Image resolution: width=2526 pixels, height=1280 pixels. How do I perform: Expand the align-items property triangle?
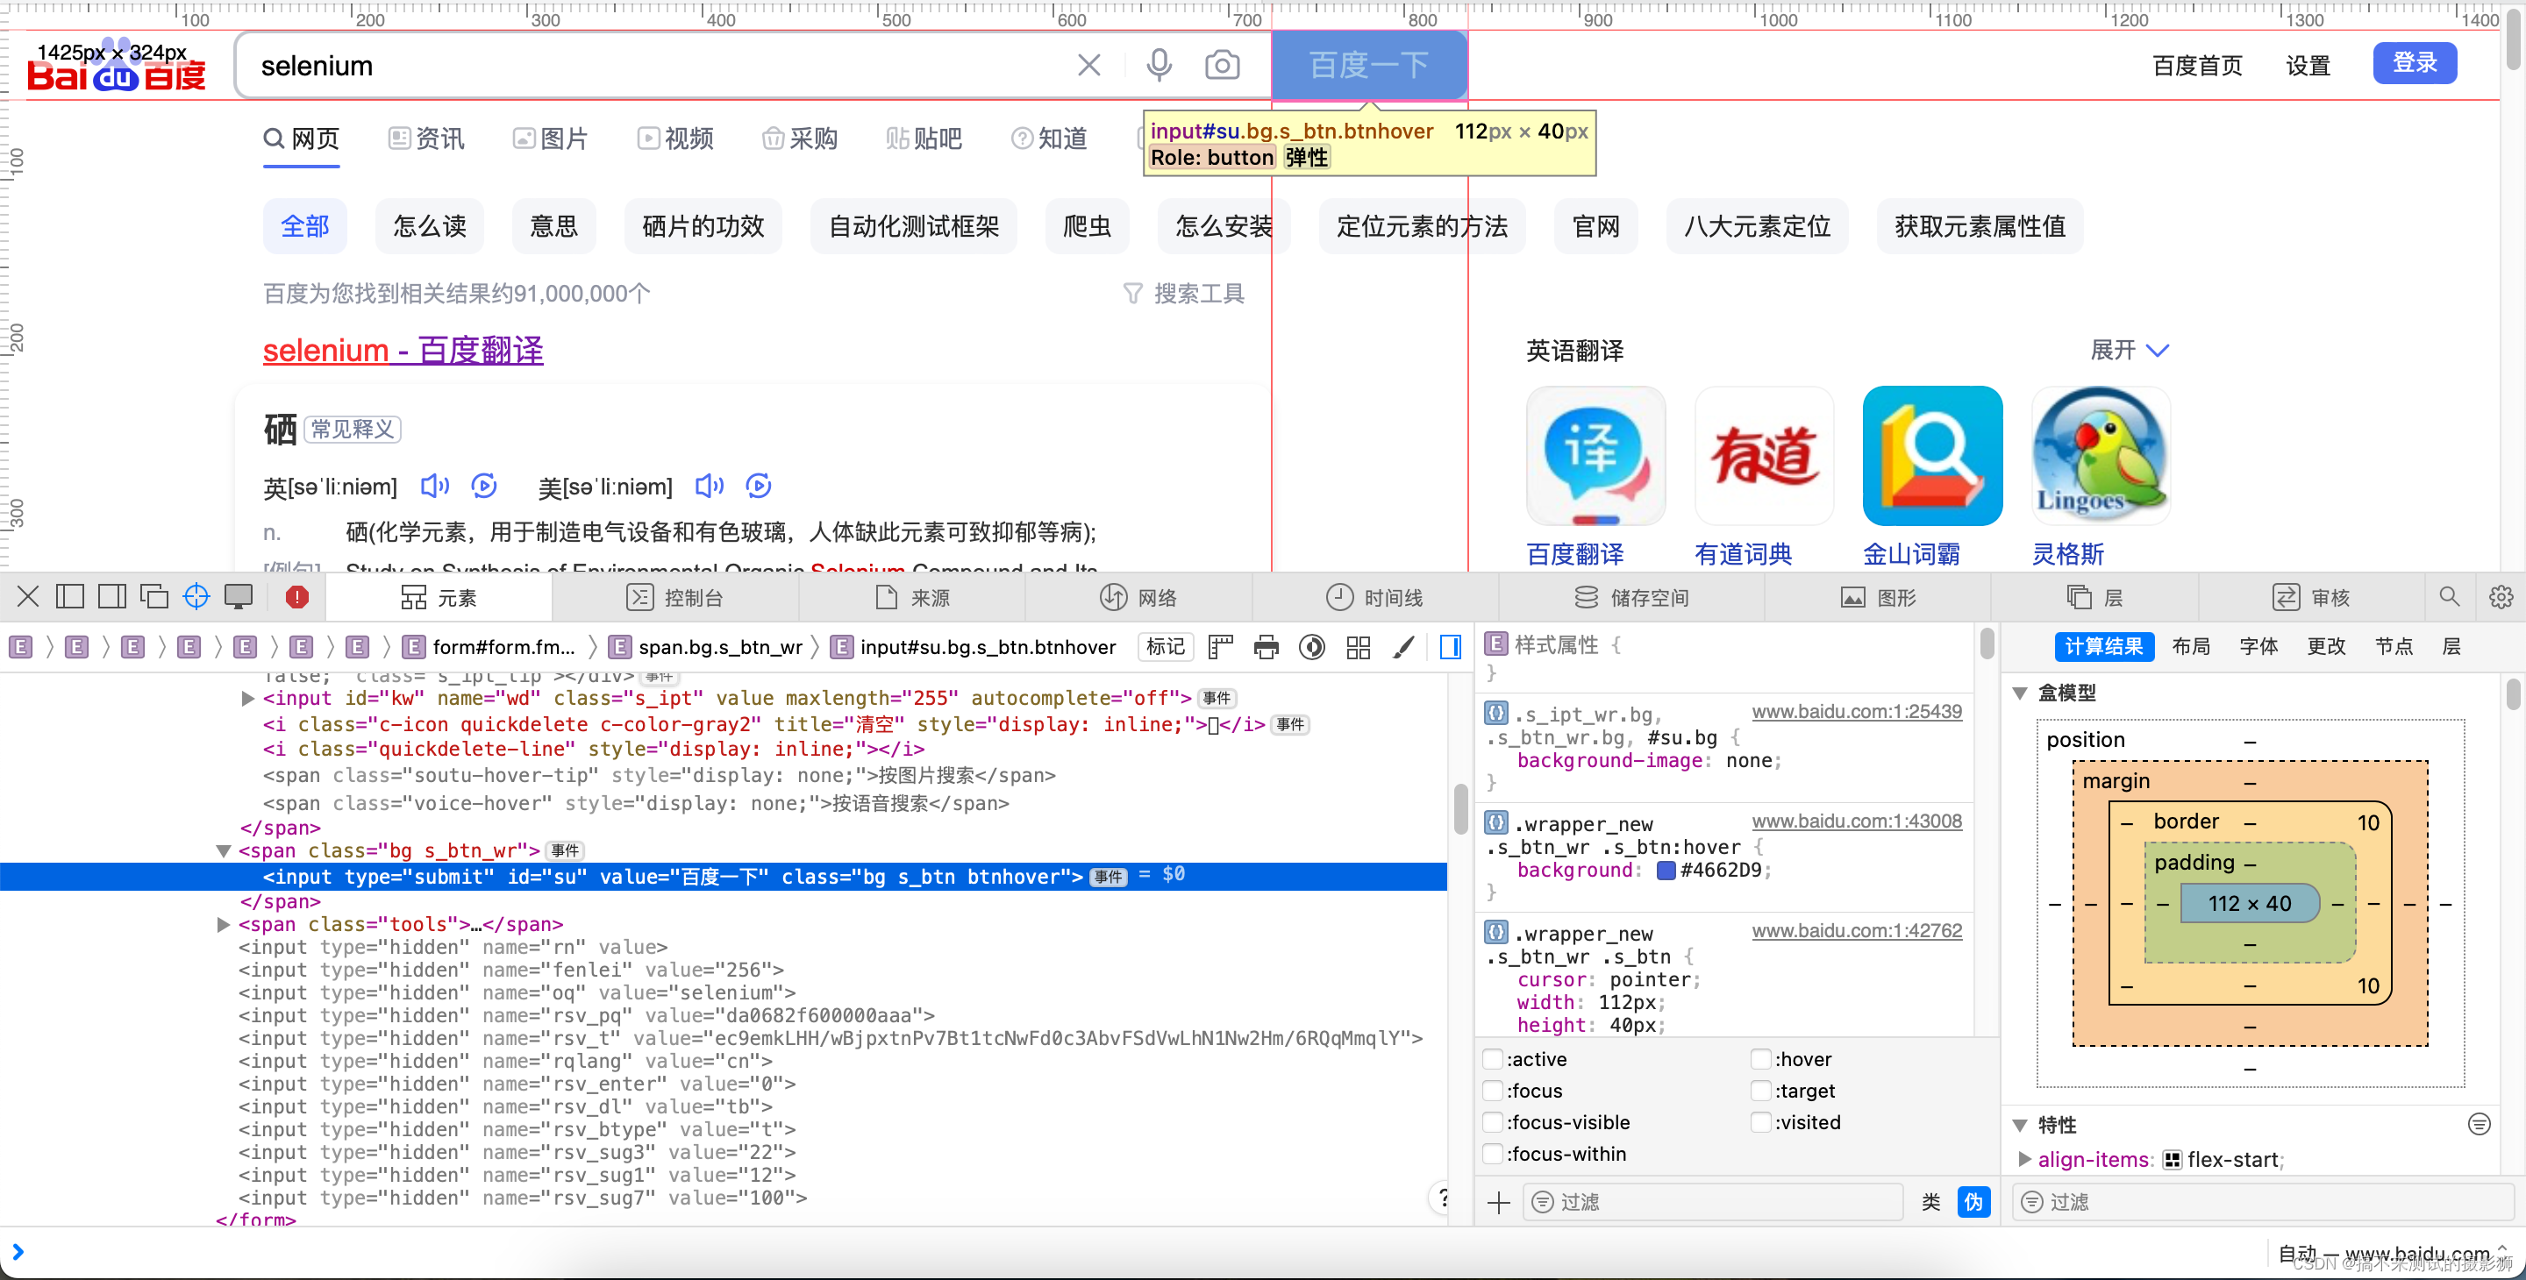click(2025, 1159)
